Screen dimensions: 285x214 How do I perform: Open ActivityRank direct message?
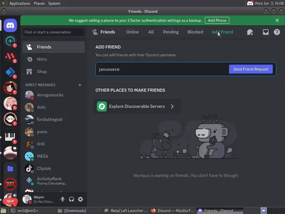click(x=54, y=181)
